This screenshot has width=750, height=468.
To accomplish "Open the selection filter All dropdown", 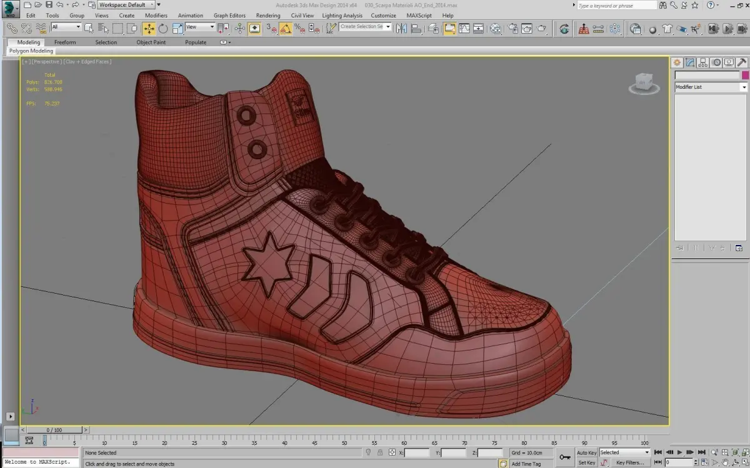I will point(66,27).
